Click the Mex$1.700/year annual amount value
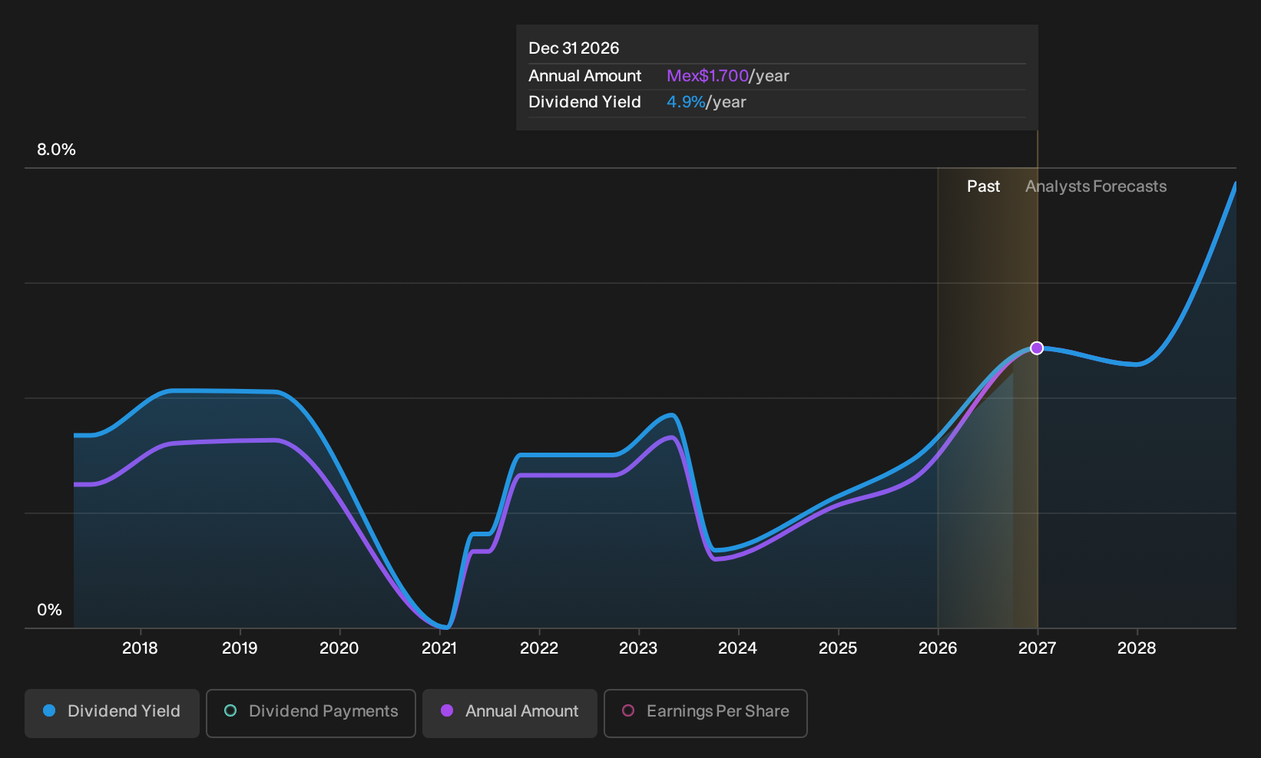Screen dimensions: 1261x758 (x=728, y=76)
